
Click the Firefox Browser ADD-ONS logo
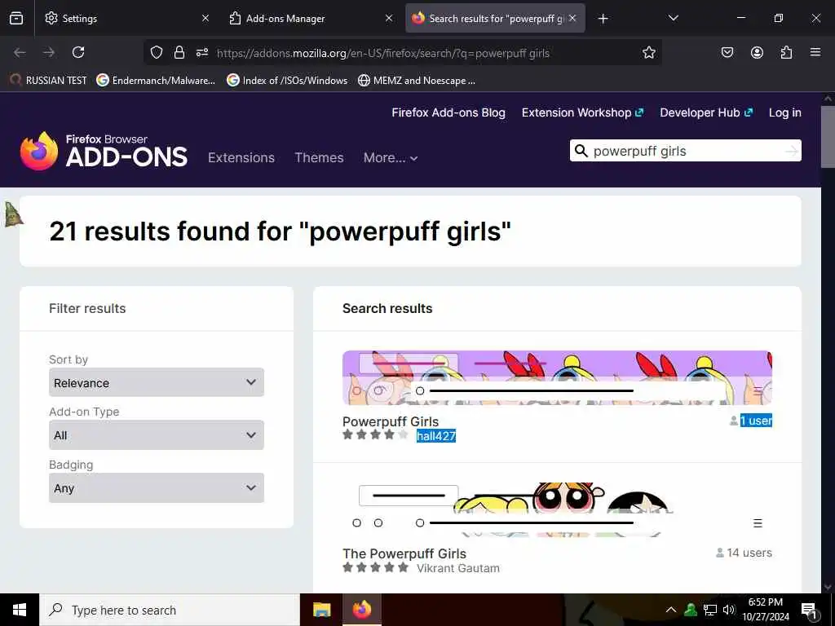click(104, 151)
